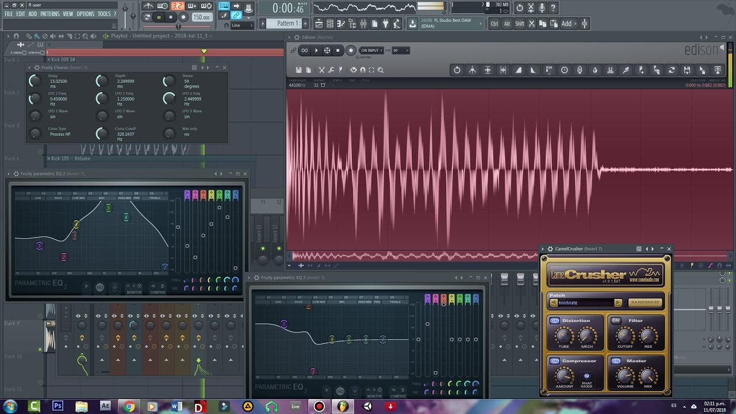Viewport: 736px width, 414px height.
Task: Click the Edison wrench tools icon
Action: (331, 70)
